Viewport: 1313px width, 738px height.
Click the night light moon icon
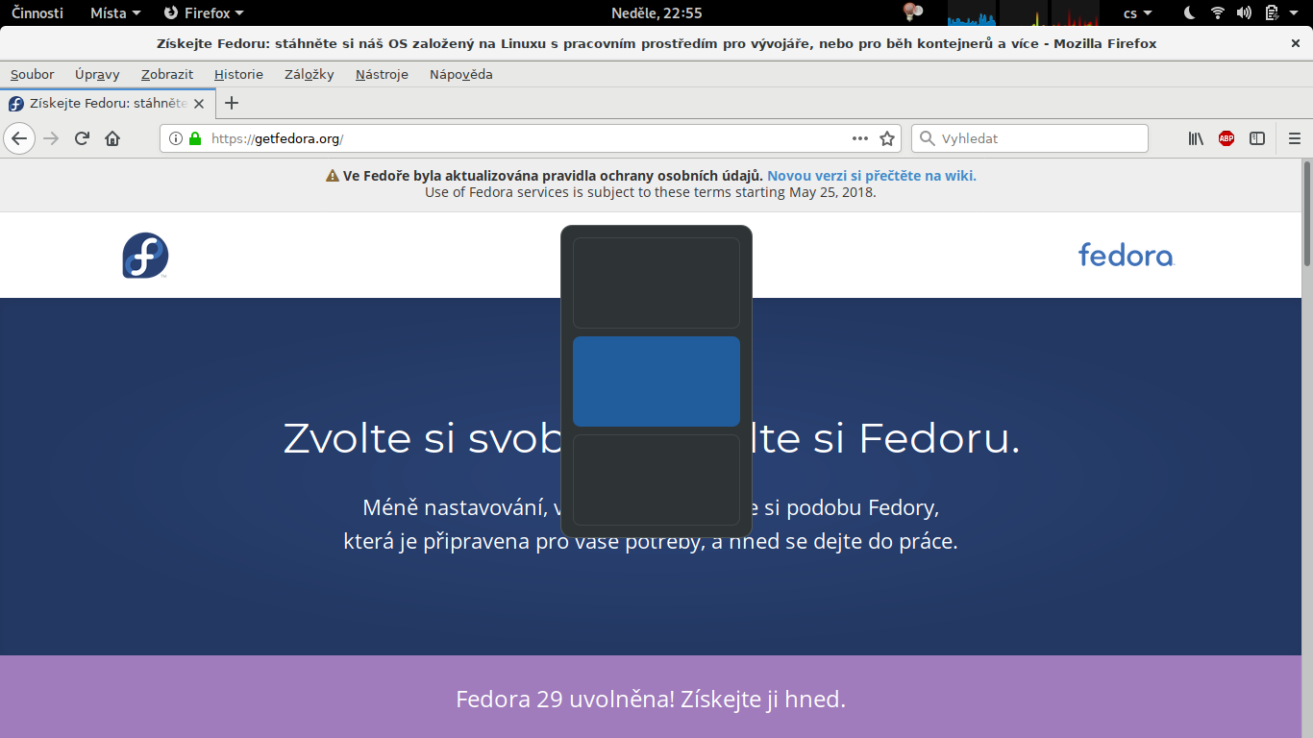point(1189,13)
